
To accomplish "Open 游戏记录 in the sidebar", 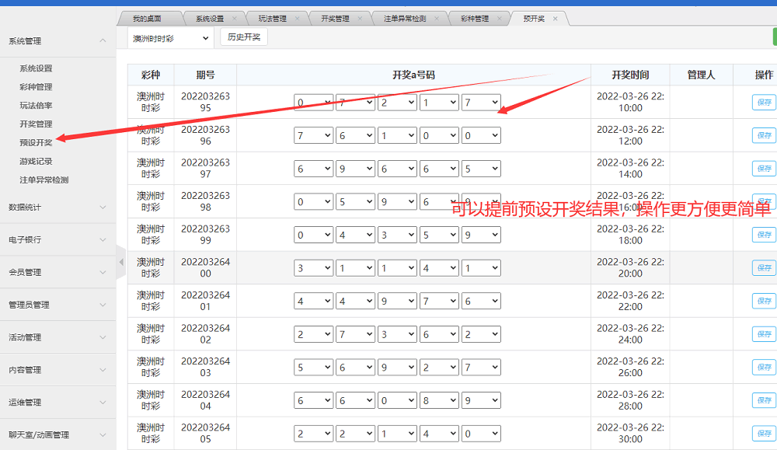I will [x=36, y=161].
